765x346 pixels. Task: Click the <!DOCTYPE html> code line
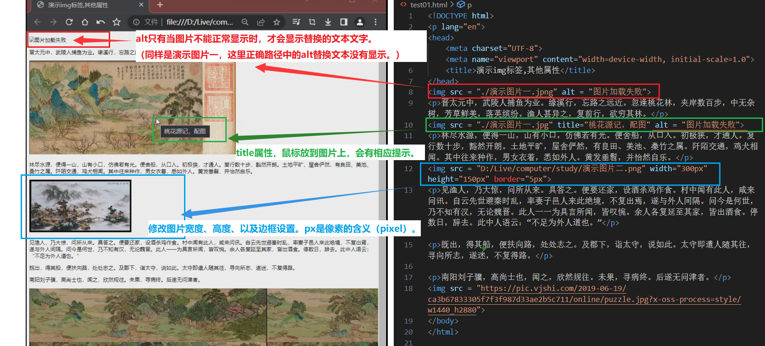461,16
